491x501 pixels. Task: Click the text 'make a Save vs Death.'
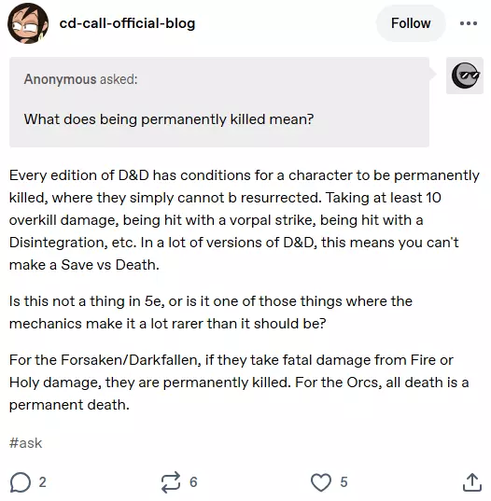tap(84, 265)
